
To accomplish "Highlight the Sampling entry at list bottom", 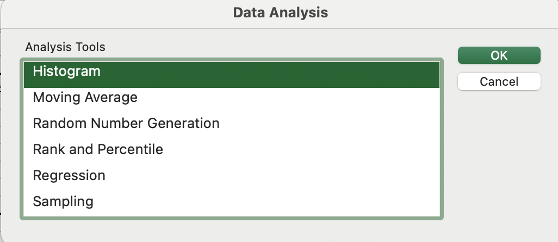I will tap(63, 202).
